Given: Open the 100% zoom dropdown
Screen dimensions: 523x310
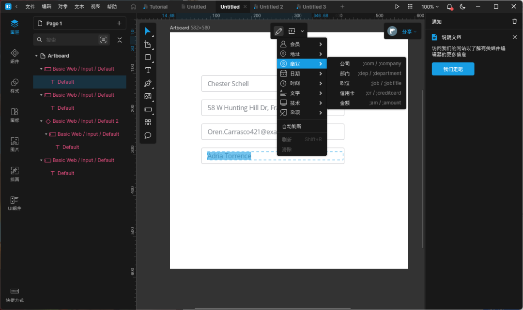Looking at the screenshot, I should (430, 7).
